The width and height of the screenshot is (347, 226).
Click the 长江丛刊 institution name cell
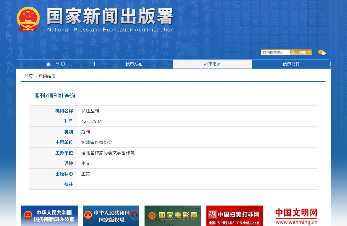[90, 111]
